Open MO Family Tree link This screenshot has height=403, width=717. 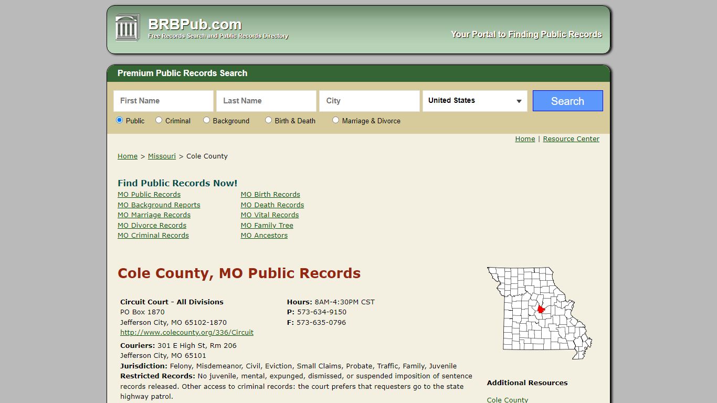pos(267,226)
